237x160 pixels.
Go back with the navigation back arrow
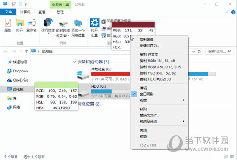(x=6, y=51)
